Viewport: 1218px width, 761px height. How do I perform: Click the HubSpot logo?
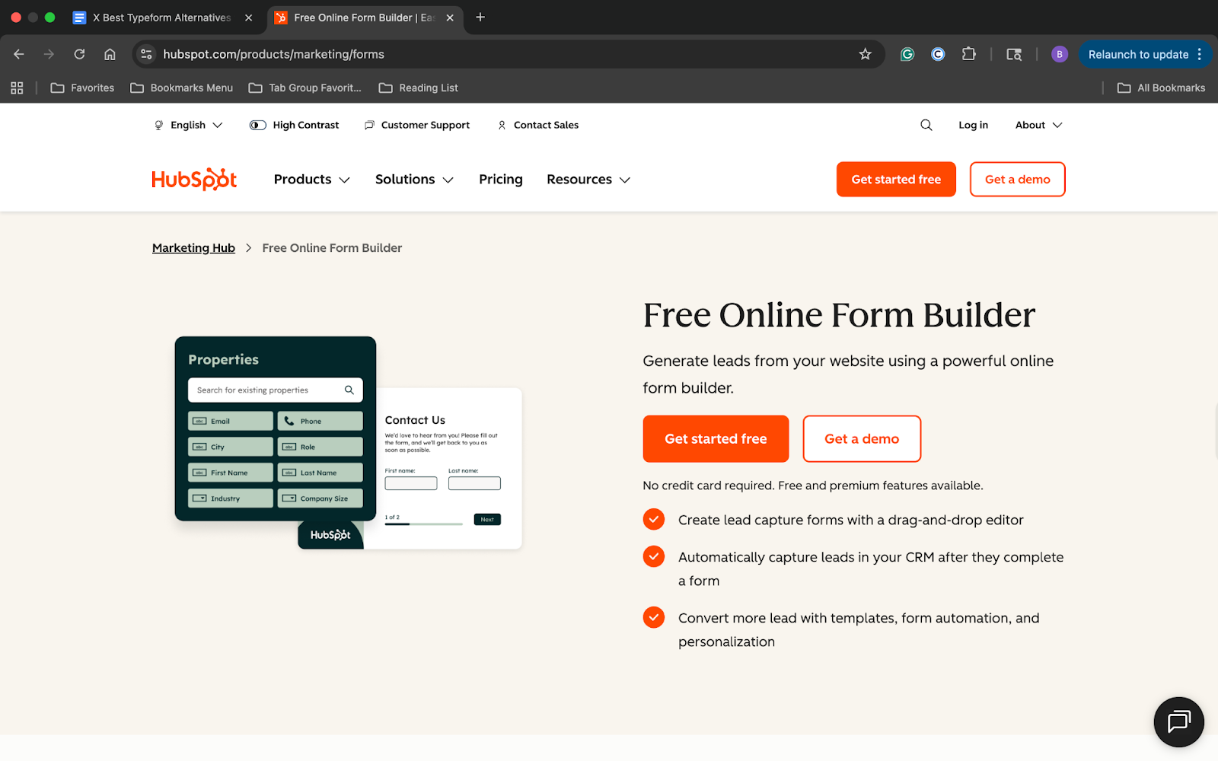(194, 179)
